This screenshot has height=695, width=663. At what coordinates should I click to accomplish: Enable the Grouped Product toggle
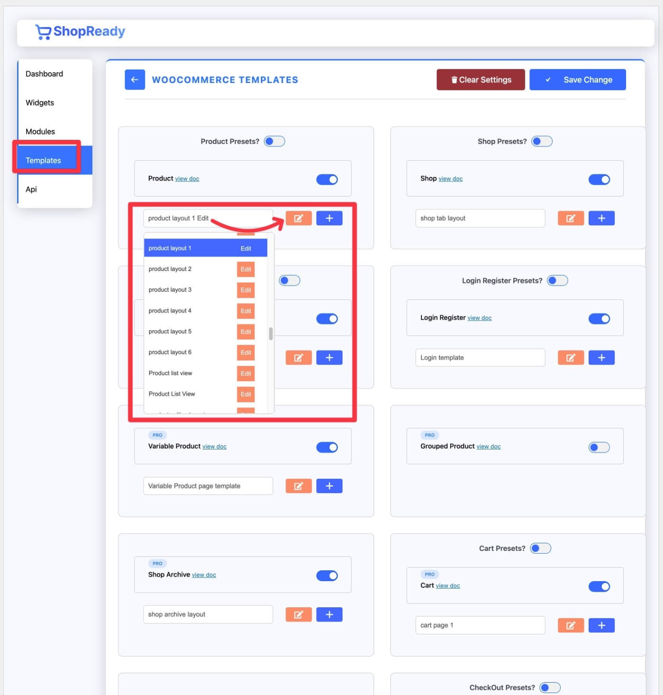[x=599, y=448]
